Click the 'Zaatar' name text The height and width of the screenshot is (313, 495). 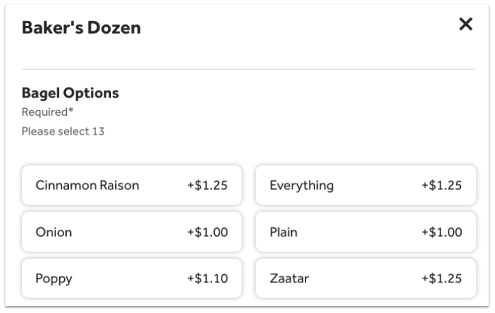click(290, 278)
